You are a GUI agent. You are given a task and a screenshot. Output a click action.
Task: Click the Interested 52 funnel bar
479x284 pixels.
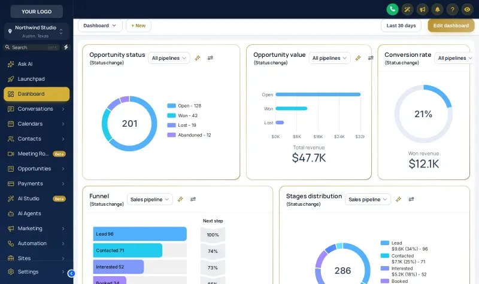(x=119, y=267)
